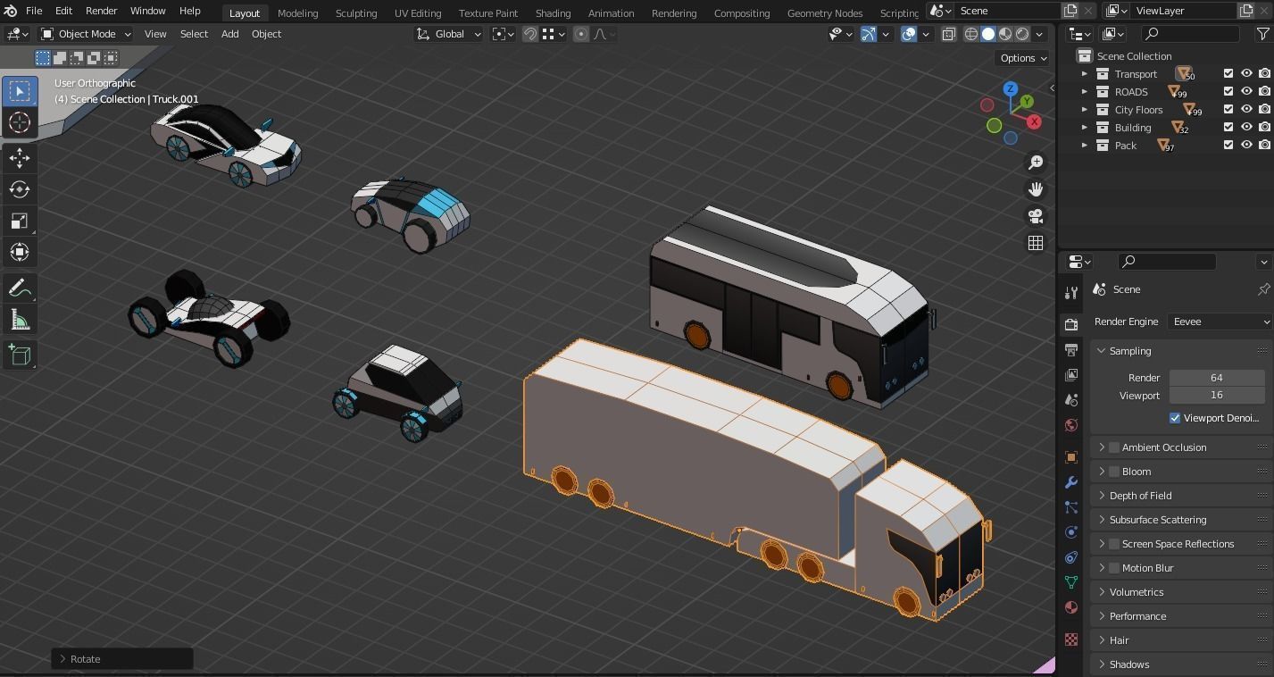Hide the Building collection eye icon

pos(1246,128)
